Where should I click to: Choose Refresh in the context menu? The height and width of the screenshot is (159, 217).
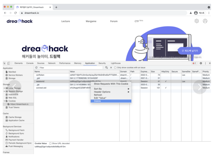111,95
